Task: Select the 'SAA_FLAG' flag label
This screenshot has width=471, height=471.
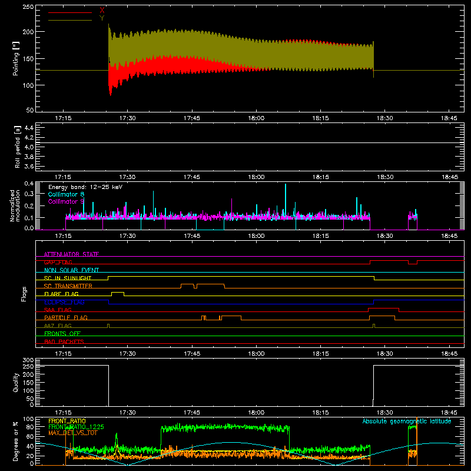Action: tap(58, 310)
